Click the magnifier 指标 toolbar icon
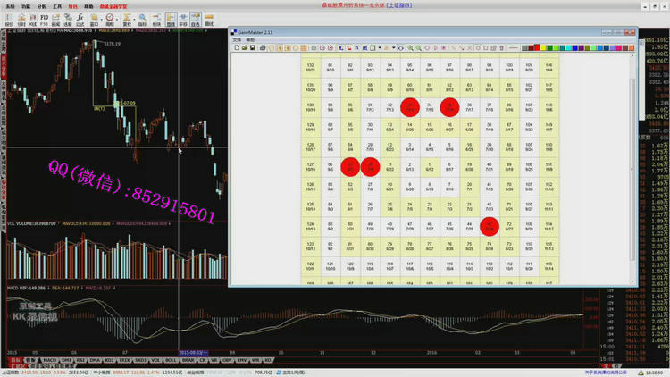The height and width of the screenshot is (377, 670). coord(142,20)
